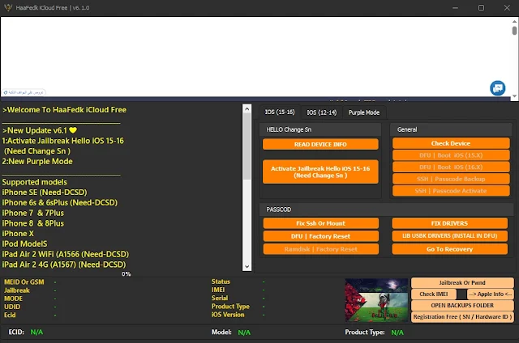Click Registration Free ( SN / Hardware ID )
The height and width of the screenshot is (343, 519).
point(462,316)
